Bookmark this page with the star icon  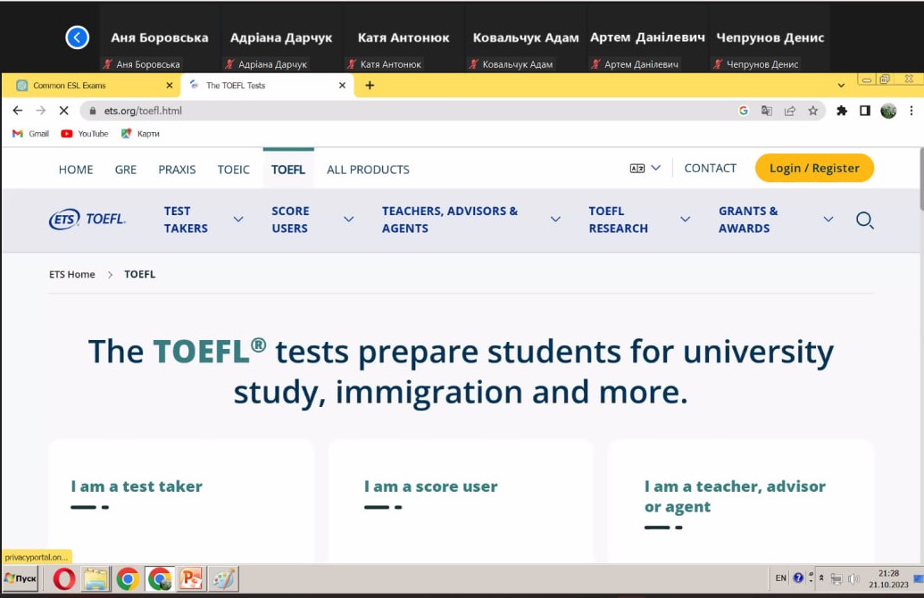(x=812, y=111)
